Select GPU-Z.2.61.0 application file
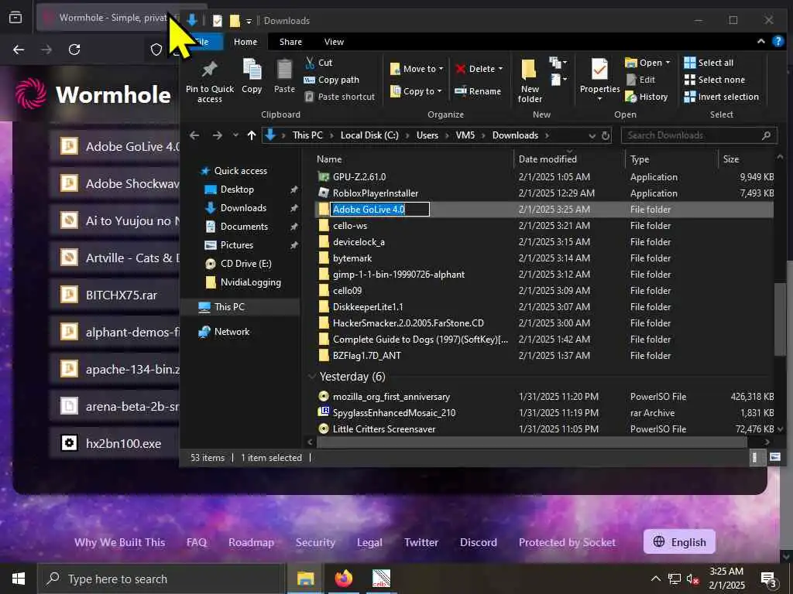The image size is (793, 594). pos(359,177)
